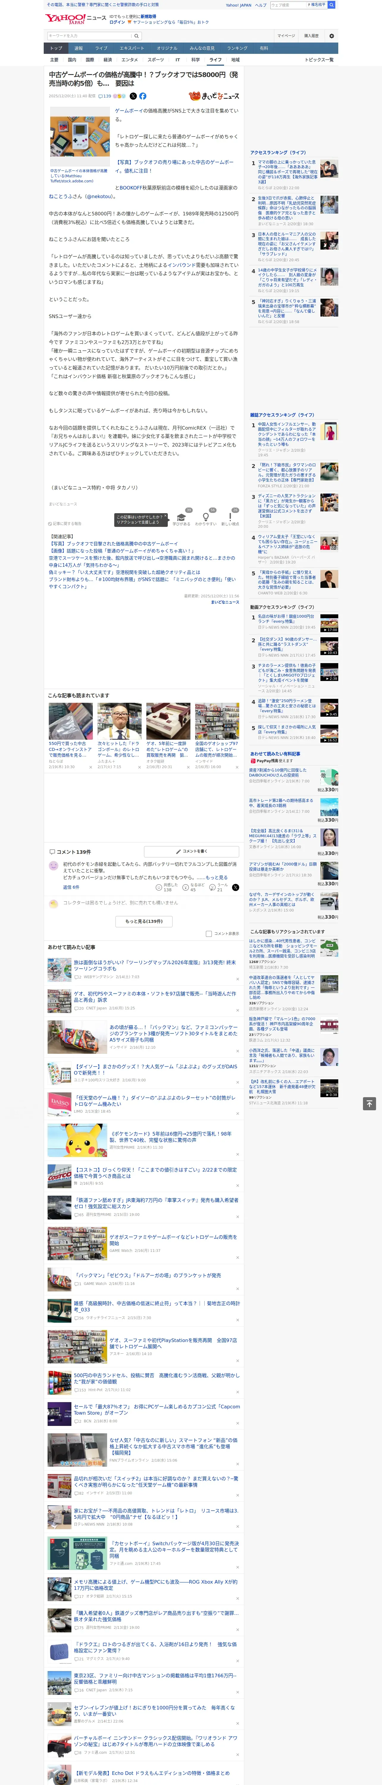Dismiss the 全国のゲオショップ97店舗 recommendation
Image resolution: width=382 pixels, height=1785 pixels.
pos(237,767)
